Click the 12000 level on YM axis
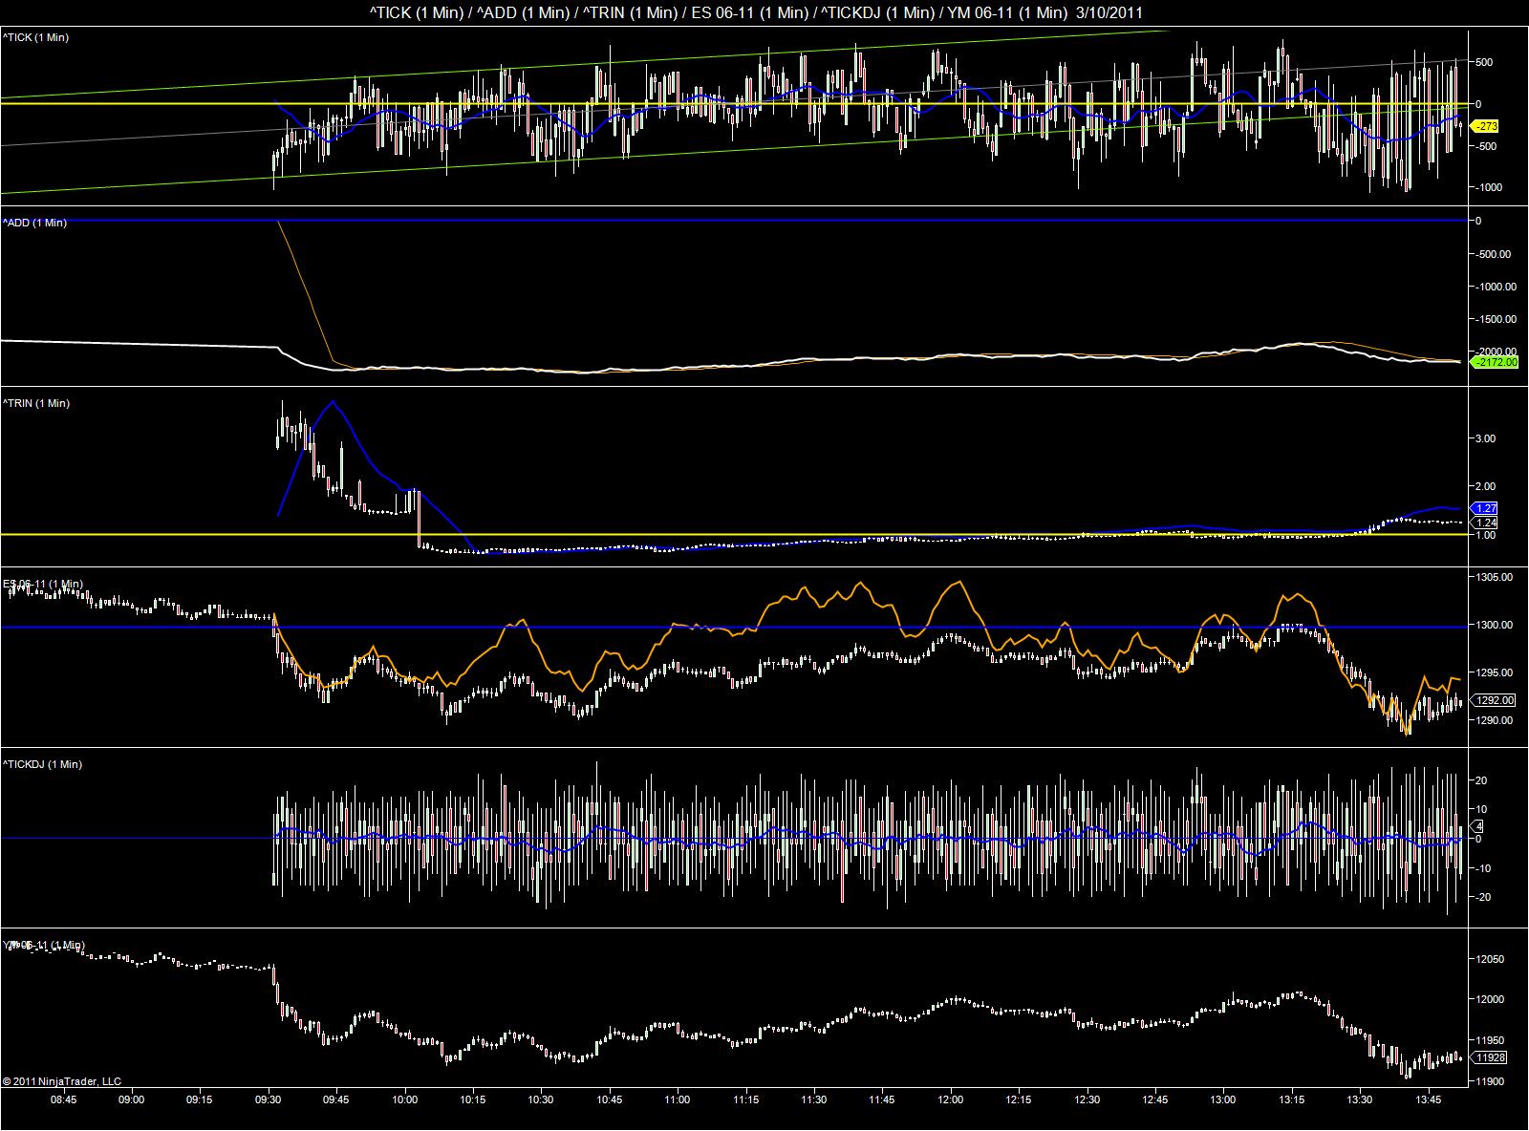Viewport: 1529px width, 1131px height. click(1491, 1000)
